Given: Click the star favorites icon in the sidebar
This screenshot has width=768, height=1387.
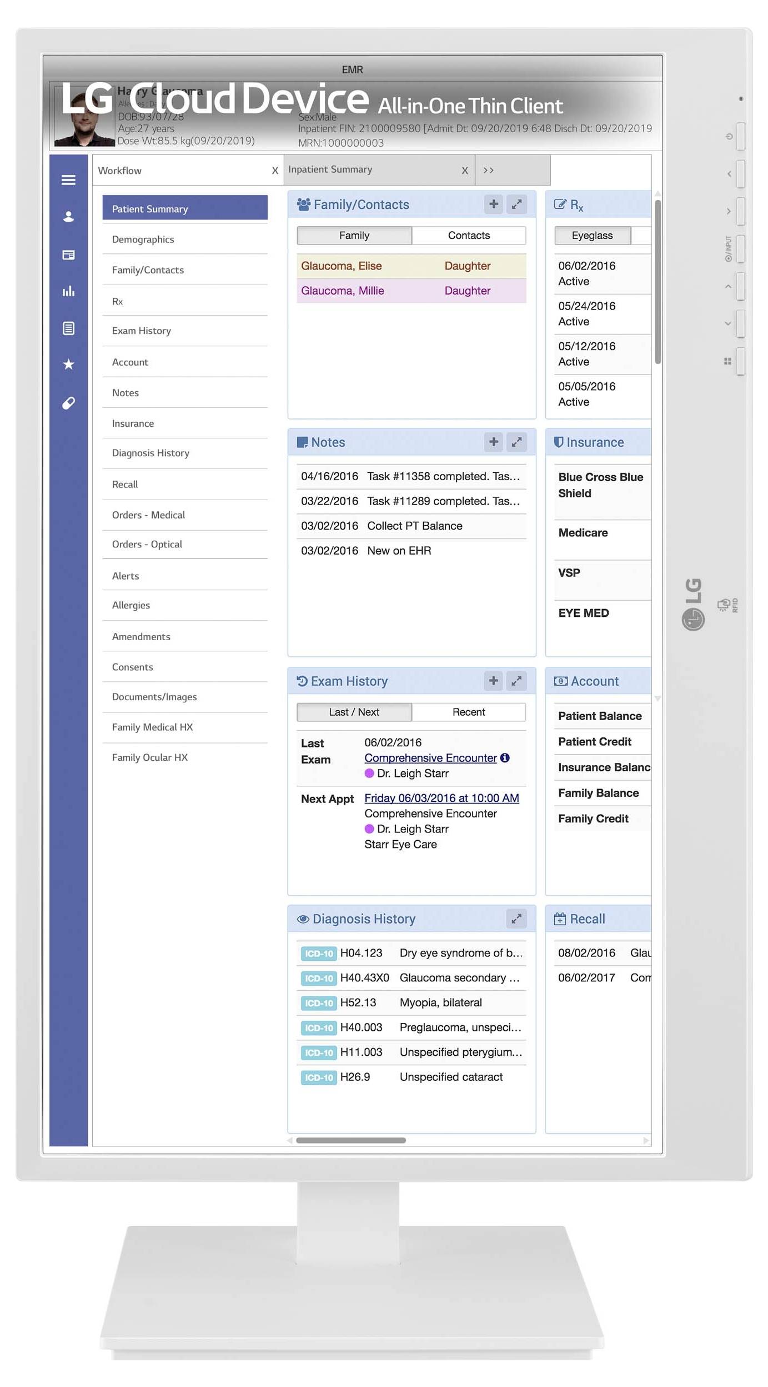Looking at the screenshot, I should tap(68, 365).
